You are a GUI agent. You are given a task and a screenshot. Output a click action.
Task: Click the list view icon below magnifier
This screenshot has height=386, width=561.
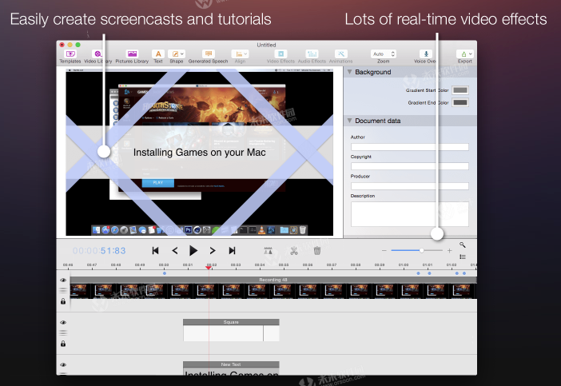pos(463,257)
